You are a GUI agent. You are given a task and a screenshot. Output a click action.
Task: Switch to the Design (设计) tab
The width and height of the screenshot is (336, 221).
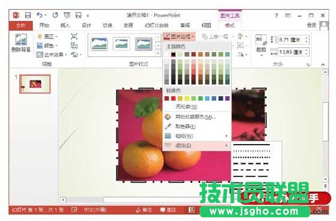[x=86, y=25]
